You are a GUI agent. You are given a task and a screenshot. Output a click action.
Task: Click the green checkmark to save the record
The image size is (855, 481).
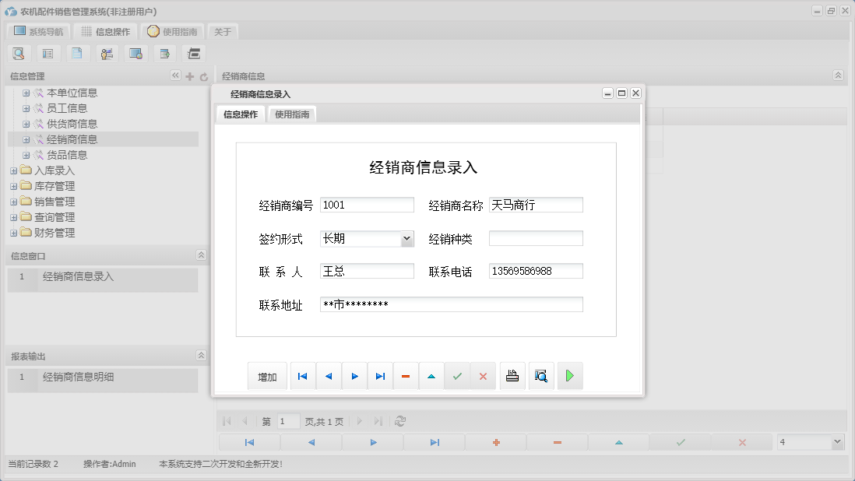coord(457,375)
